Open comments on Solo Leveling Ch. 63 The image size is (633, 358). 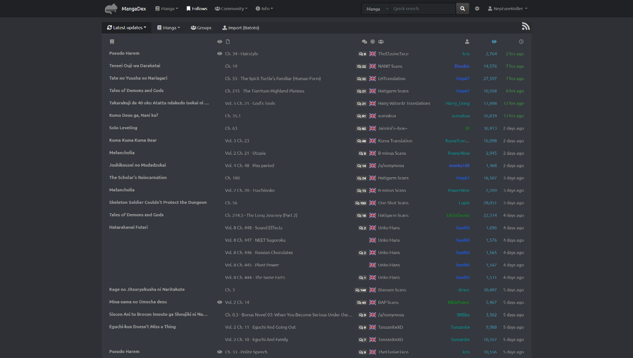[362, 129]
